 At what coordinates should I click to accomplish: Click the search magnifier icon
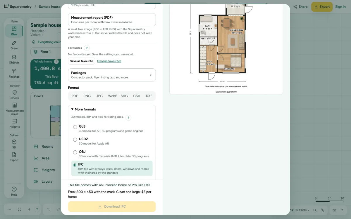(315, 210)
